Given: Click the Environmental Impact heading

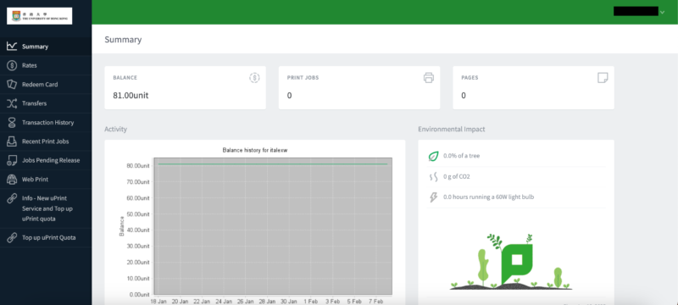Looking at the screenshot, I should (452, 129).
